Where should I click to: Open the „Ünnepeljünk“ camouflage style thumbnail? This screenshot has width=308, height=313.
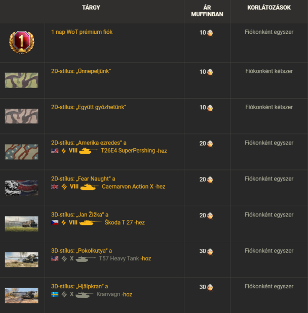pyautogui.click(x=22, y=80)
